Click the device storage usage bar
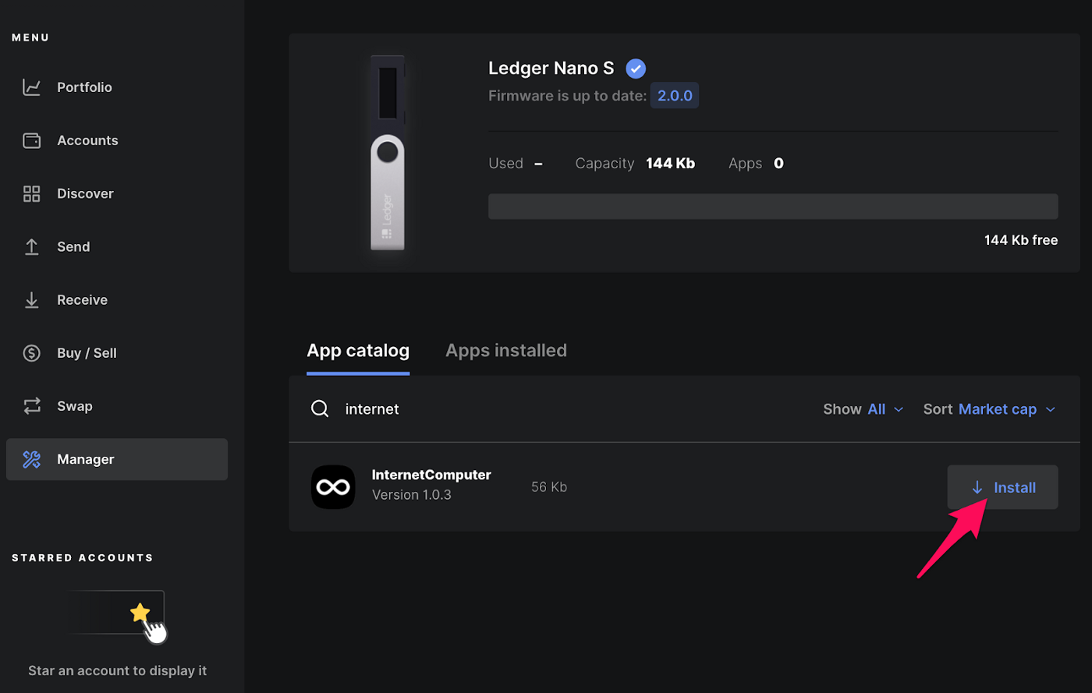The height and width of the screenshot is (693, 1092). [x=773, y=207]
